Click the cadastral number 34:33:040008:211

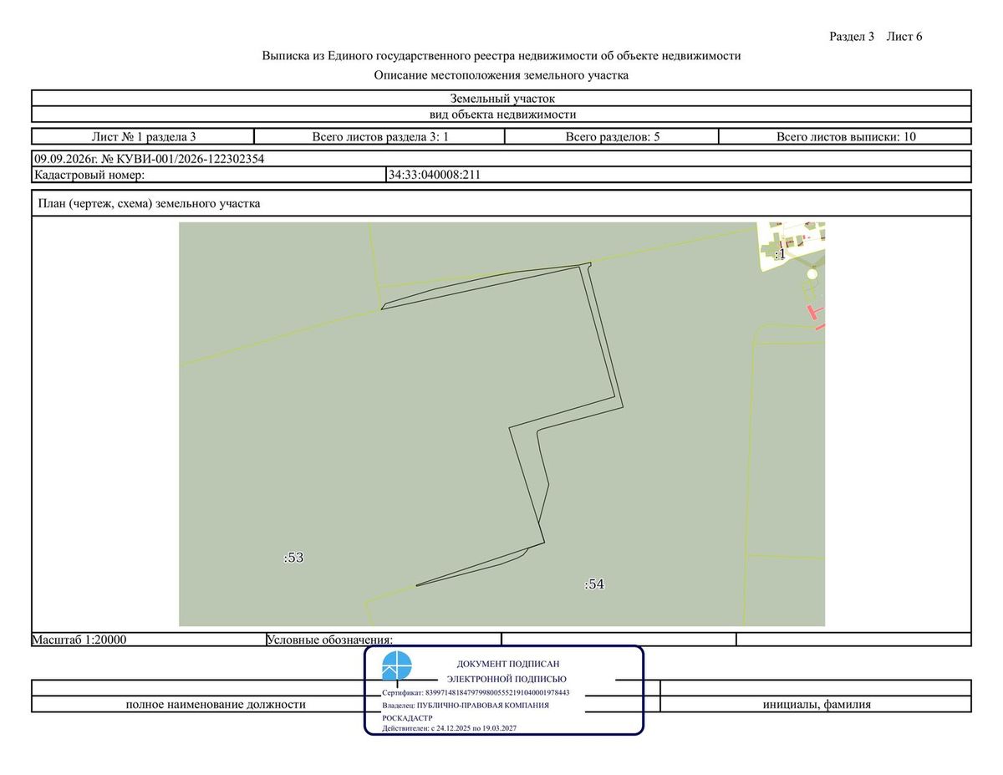pos(435,175)
